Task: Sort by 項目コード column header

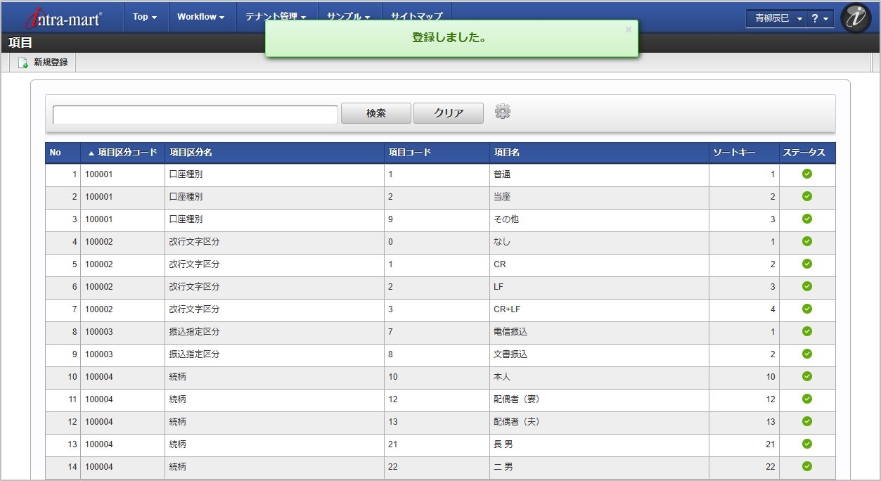Action: (437, 153)
